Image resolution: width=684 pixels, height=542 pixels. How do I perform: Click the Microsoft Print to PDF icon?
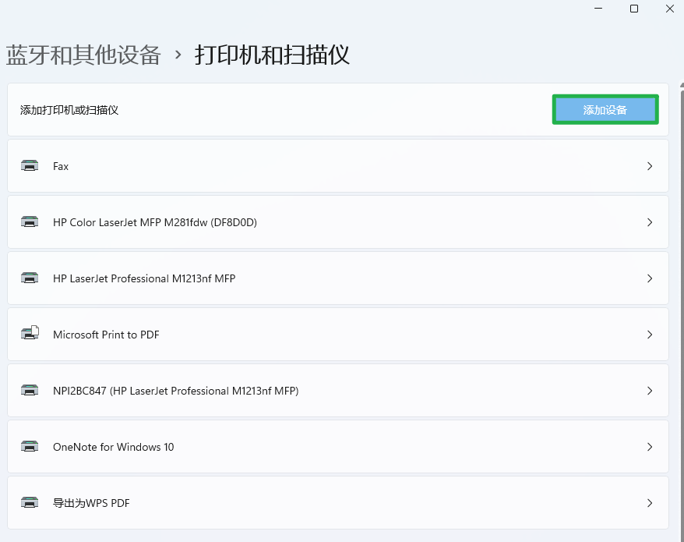30,333
